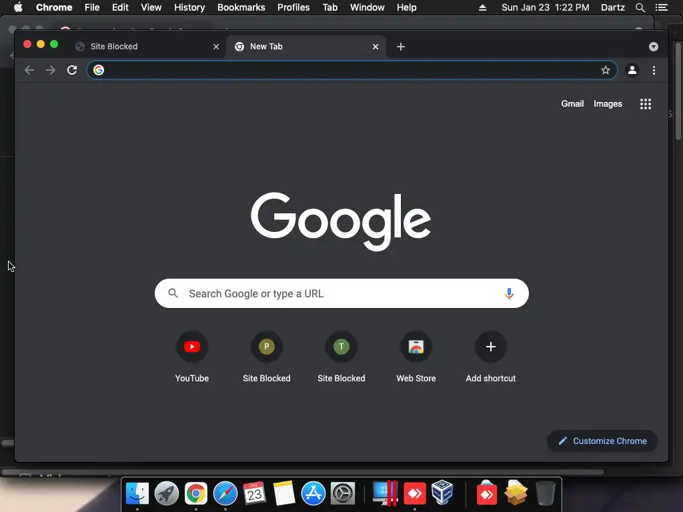Viewport: 683px width, 512px height.
Task: Open the Web Store shortcut
Action: pyautogui.click(x=416, y=357)
